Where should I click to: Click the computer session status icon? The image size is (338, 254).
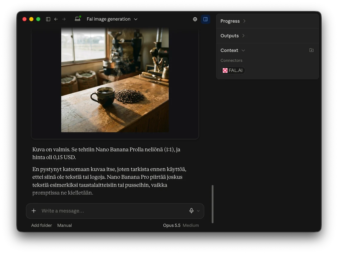(x=78, y=19)
